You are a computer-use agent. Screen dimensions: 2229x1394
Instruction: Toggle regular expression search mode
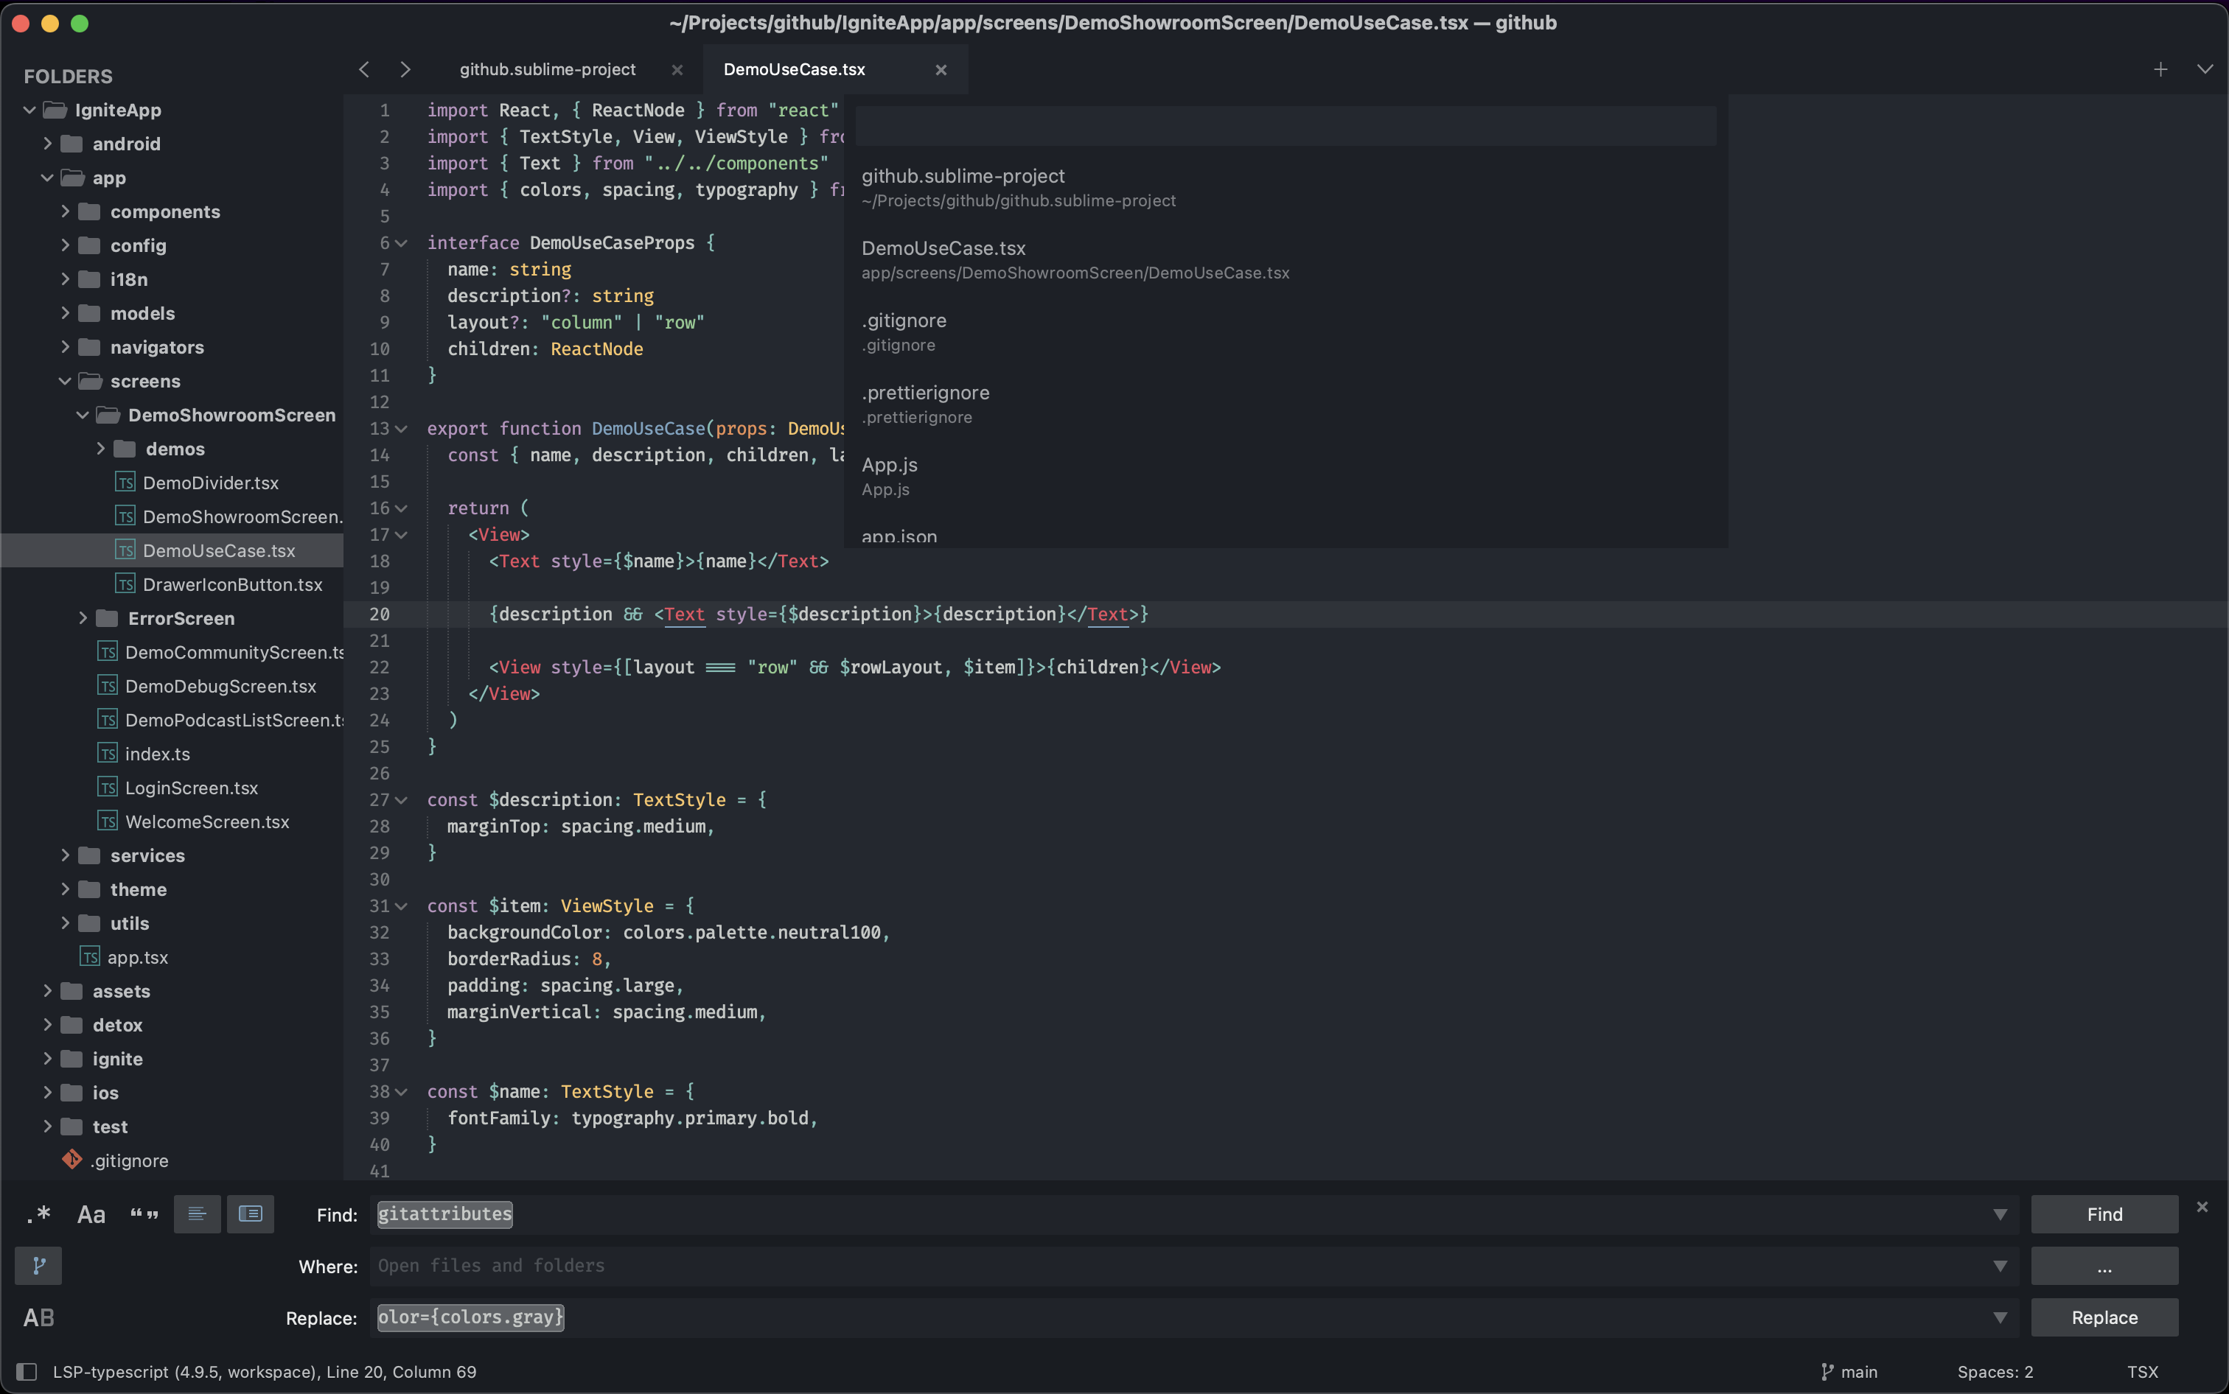pos(39,1214)
